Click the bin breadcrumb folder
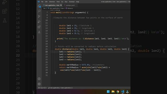This screenshot has width=167, height=94. pos(44,8)
